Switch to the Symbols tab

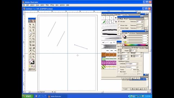pyautogui.click(x=125, y=15)
